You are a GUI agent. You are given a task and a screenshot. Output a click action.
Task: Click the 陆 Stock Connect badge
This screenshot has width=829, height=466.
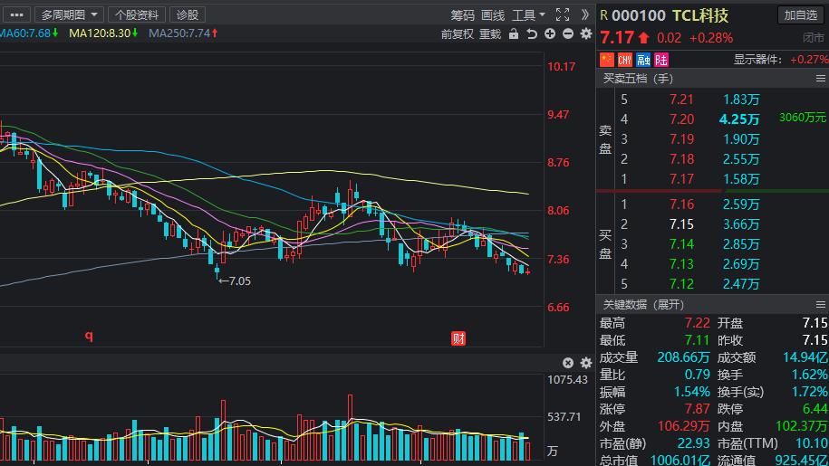coord(661,59)
